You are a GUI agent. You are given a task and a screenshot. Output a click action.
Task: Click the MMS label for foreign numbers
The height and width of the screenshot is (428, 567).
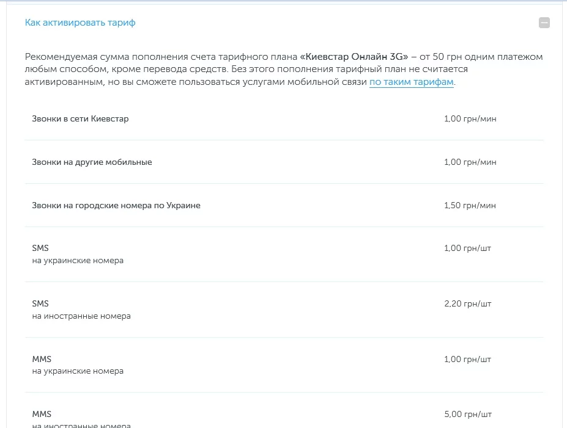[42, 415]
